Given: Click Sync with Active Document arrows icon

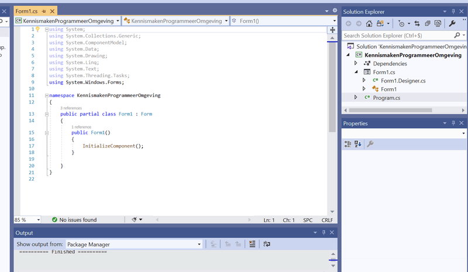Looking at the screenshot, I should click(x=417, y=23).
